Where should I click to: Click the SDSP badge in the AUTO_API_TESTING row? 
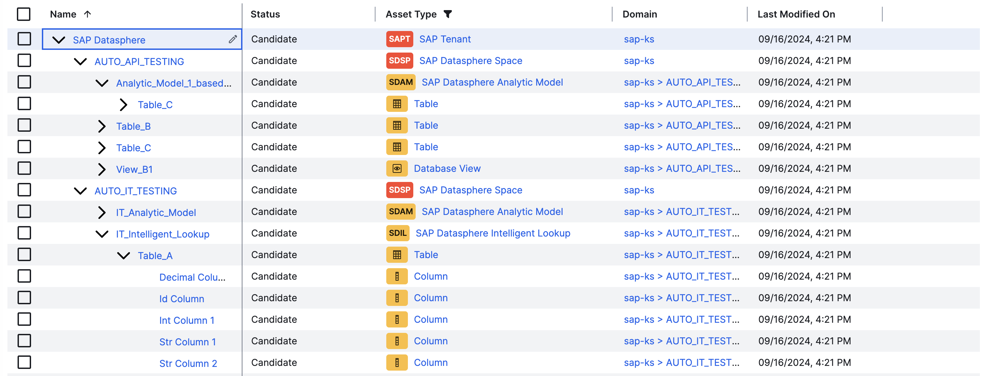point(399,61)
